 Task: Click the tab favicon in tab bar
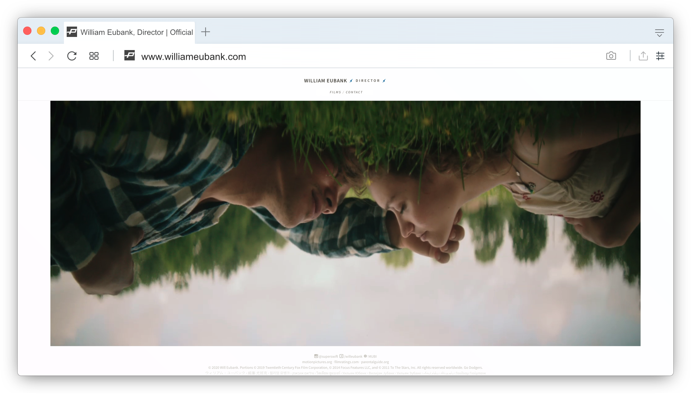click(72, 32)
